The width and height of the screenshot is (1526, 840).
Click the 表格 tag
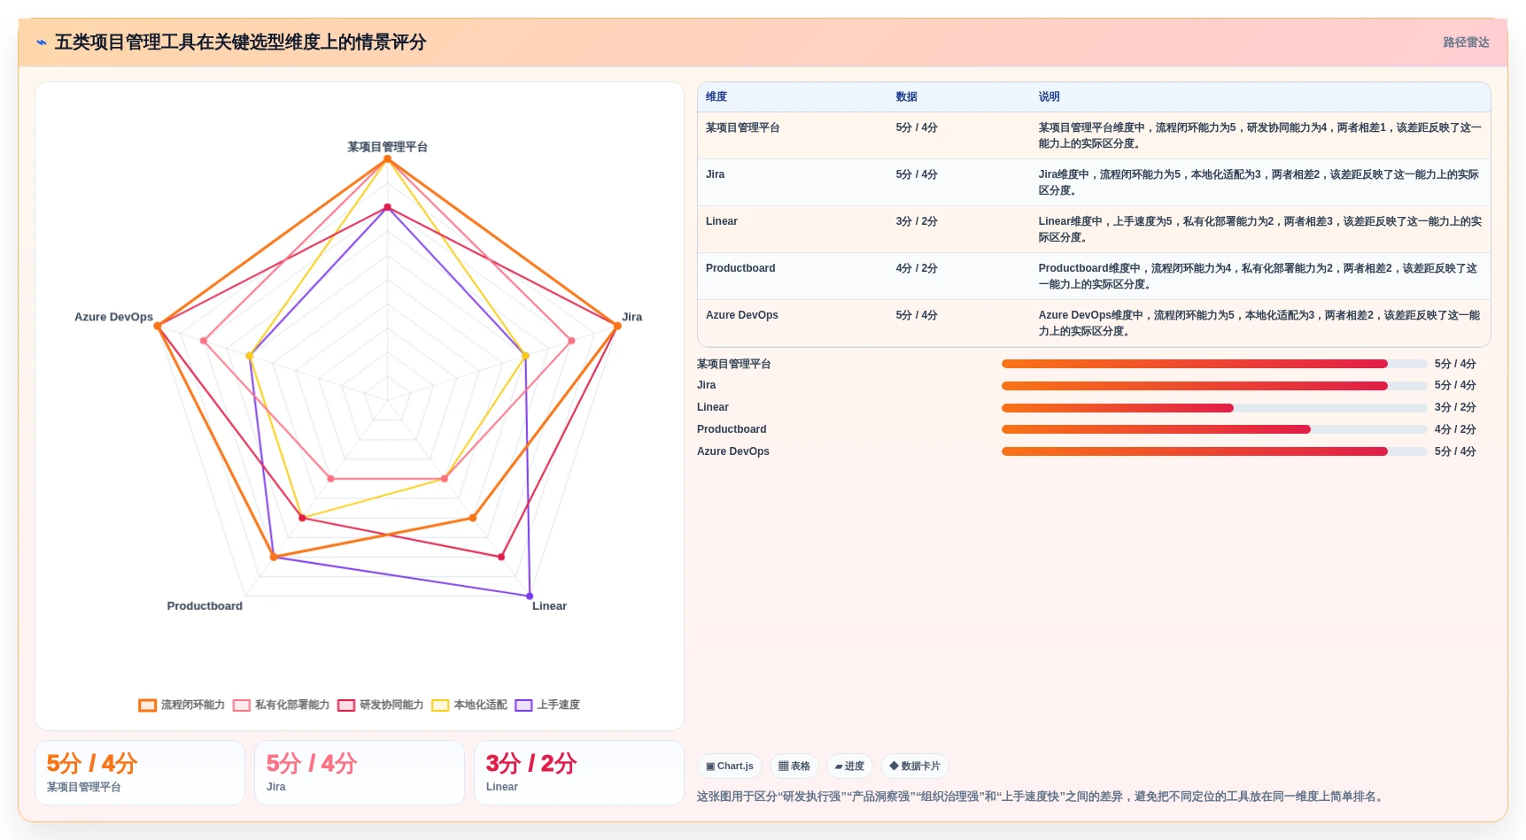[x=794, y=767]
